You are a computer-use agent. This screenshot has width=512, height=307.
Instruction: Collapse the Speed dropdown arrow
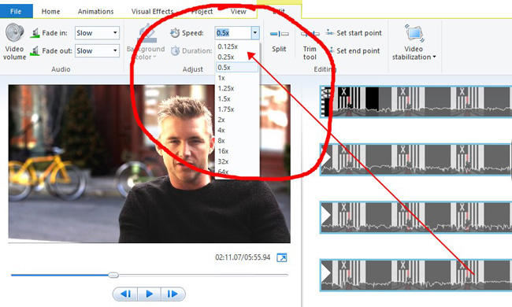pyautogui.click(x=255, y=32)
